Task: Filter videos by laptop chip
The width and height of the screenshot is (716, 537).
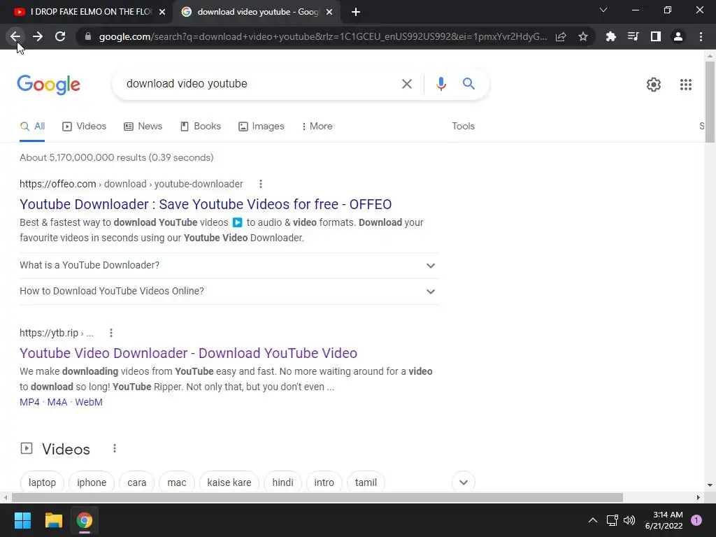Action: pyautogui.click(x=42, y=482)
